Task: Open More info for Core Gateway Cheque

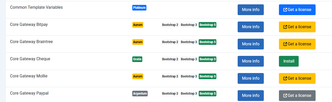Action: click(x=250, y=61)
